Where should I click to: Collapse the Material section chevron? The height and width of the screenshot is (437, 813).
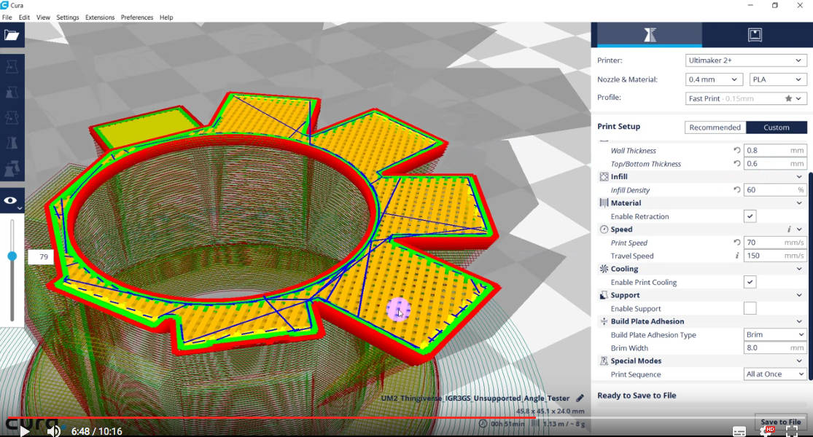click(799, 203)
